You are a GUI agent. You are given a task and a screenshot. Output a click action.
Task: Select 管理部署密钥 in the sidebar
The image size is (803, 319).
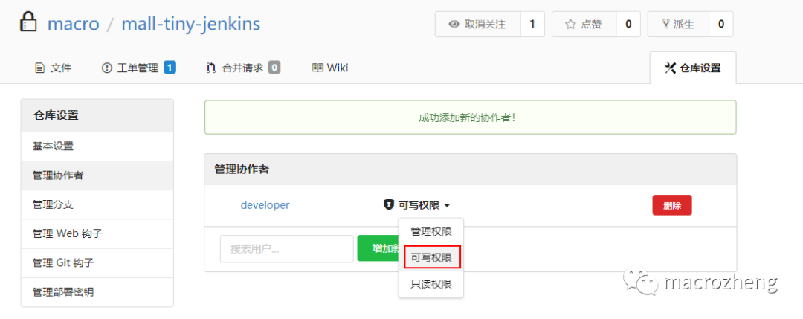tap(97, 292)
